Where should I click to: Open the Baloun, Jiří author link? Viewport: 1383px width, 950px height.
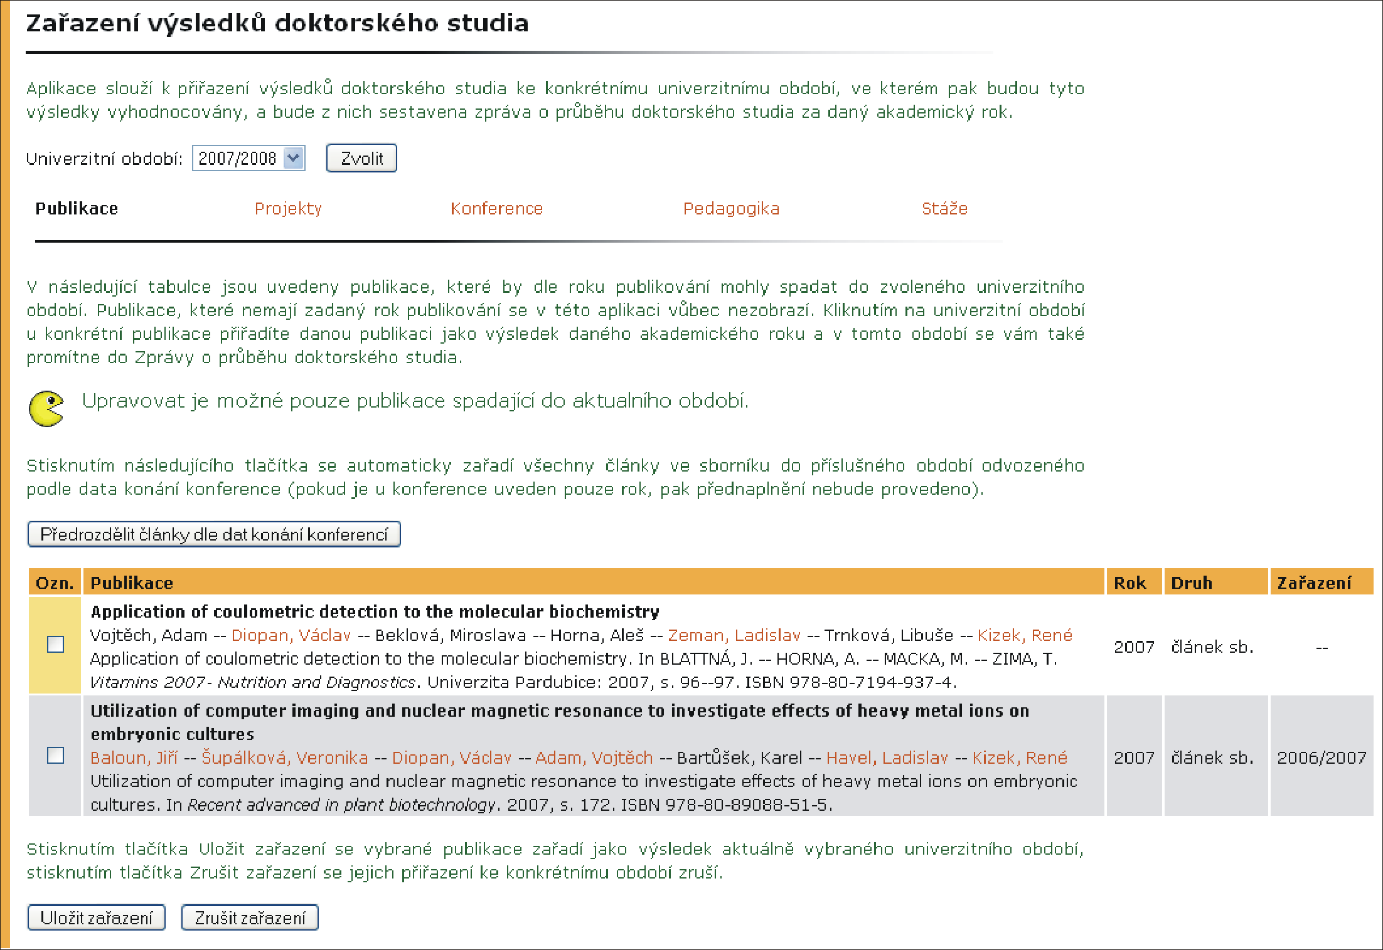coord(134,757)
